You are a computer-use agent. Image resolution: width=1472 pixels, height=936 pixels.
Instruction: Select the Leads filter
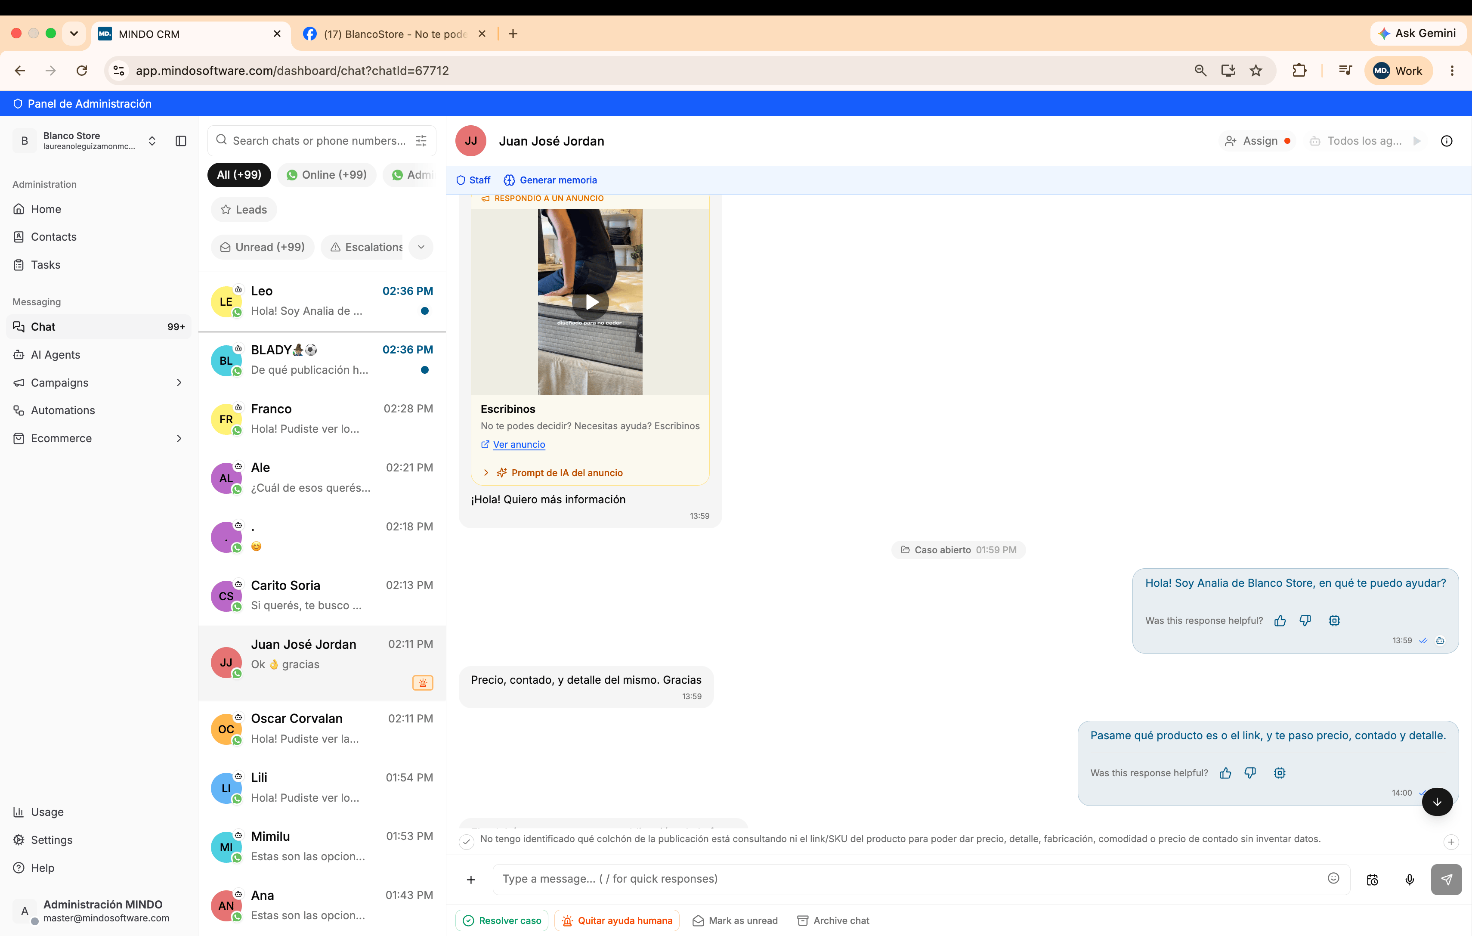point(244,210)
